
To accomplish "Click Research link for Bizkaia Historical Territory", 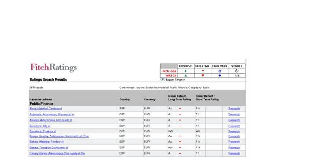I will tap(234, 142).
